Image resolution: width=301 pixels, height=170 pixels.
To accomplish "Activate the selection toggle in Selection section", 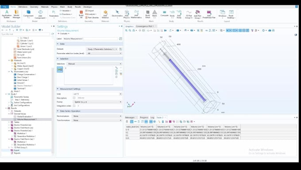I will pyautogui.click(x=60, y=69).
